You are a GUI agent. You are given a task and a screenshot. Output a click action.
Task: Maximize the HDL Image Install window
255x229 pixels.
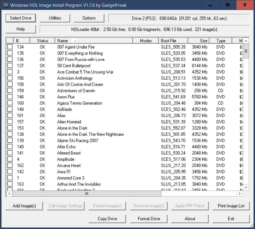coord(228,5)
